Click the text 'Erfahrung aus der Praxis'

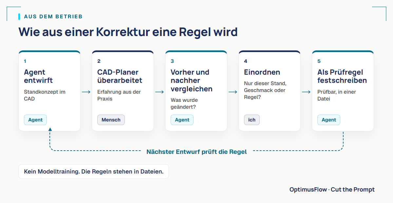click(119, 95)
